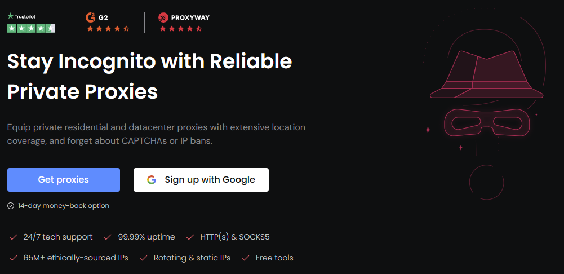Click the 65M+ ethically-sourced IPs item
Image resolution: width=564 pixels, height=274 pixels.
76,258
